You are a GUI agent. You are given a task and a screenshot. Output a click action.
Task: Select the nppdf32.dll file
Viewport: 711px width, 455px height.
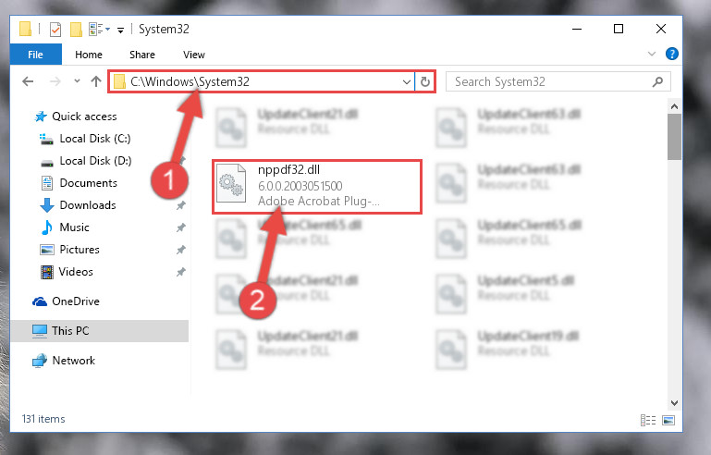(x=317, y=187)
